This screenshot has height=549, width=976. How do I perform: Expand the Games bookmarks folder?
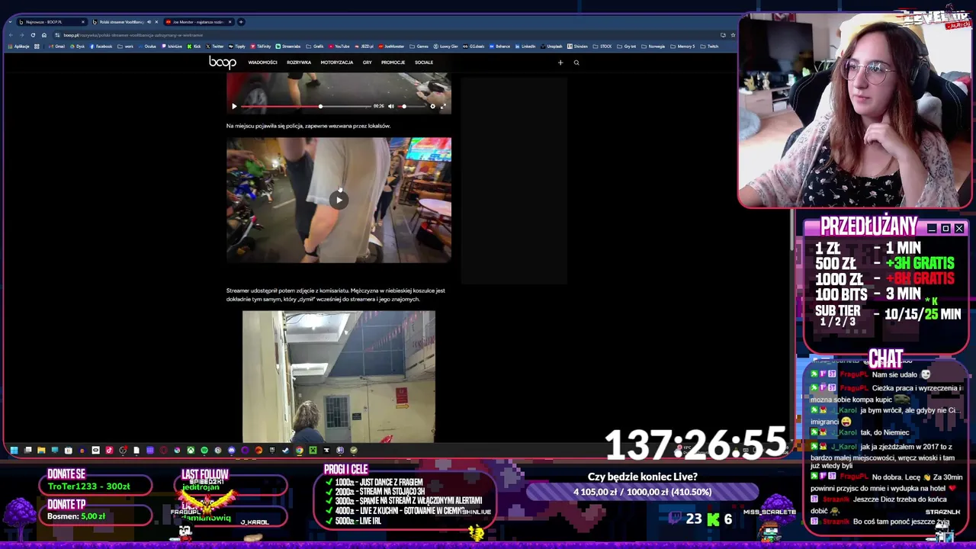[x=419, y=47]
